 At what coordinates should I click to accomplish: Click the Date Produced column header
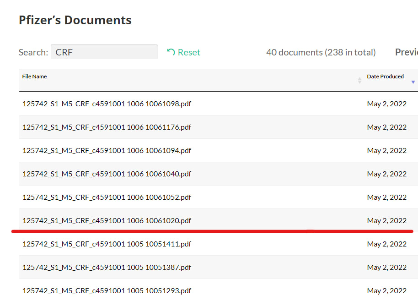(385, 77)
